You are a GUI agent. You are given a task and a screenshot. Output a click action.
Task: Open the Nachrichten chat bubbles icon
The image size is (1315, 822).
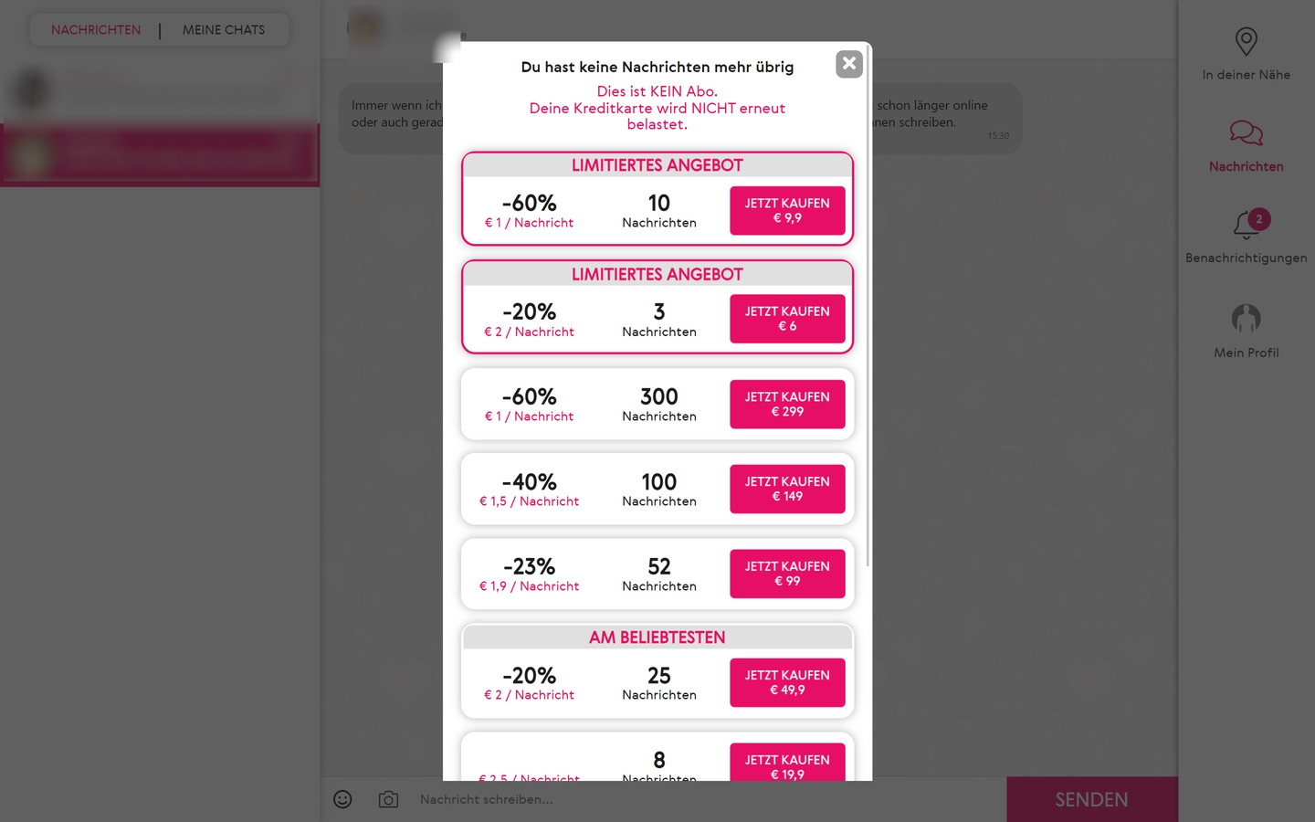[x=1246, y=133]
